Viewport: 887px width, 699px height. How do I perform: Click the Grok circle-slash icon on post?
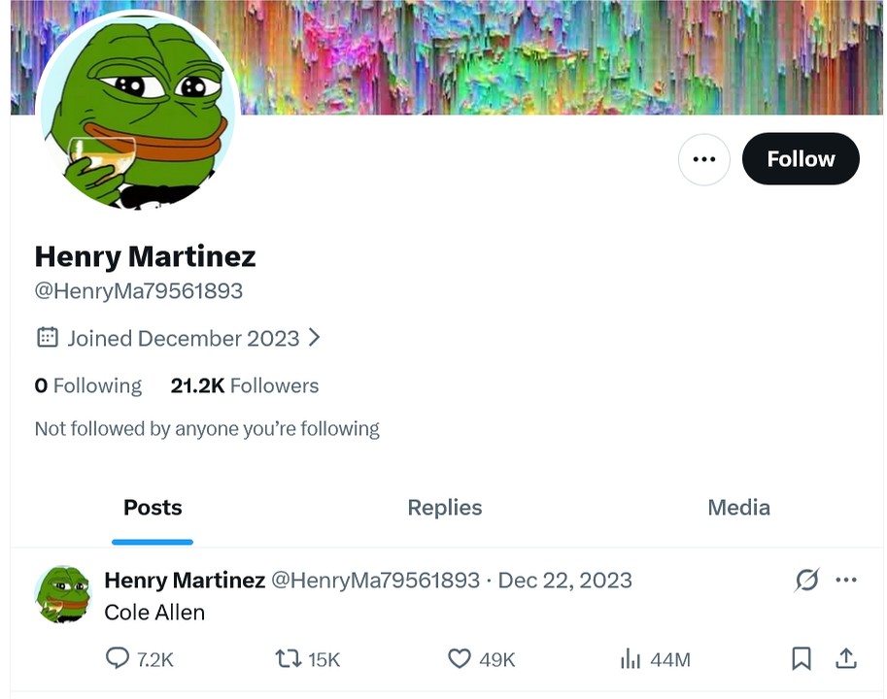coord(806,581)
